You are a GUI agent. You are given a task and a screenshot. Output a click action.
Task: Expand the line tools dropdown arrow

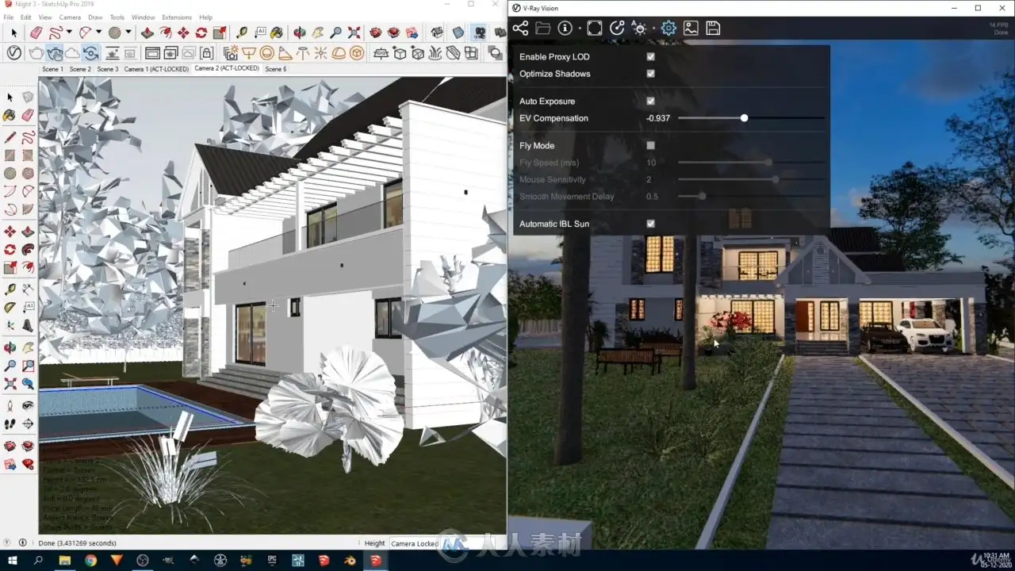click(x=70, y=33)
